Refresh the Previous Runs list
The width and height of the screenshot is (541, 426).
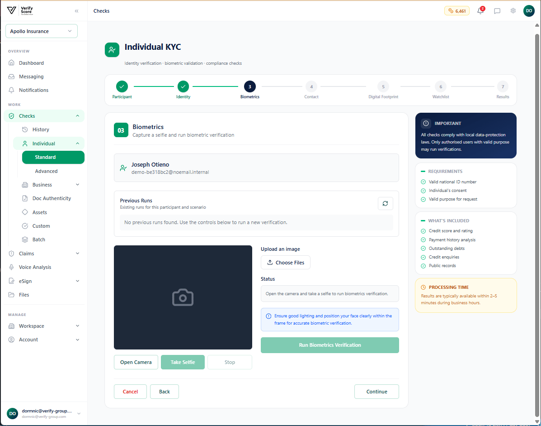(x=386, y=204)
